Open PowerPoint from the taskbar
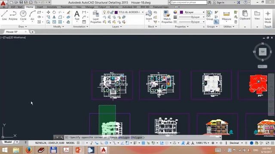The image size is (275, 154). (78, 150)
